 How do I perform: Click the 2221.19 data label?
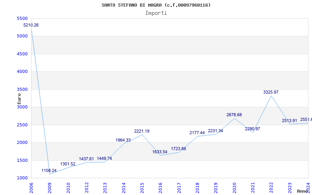[x=142, y=131]
